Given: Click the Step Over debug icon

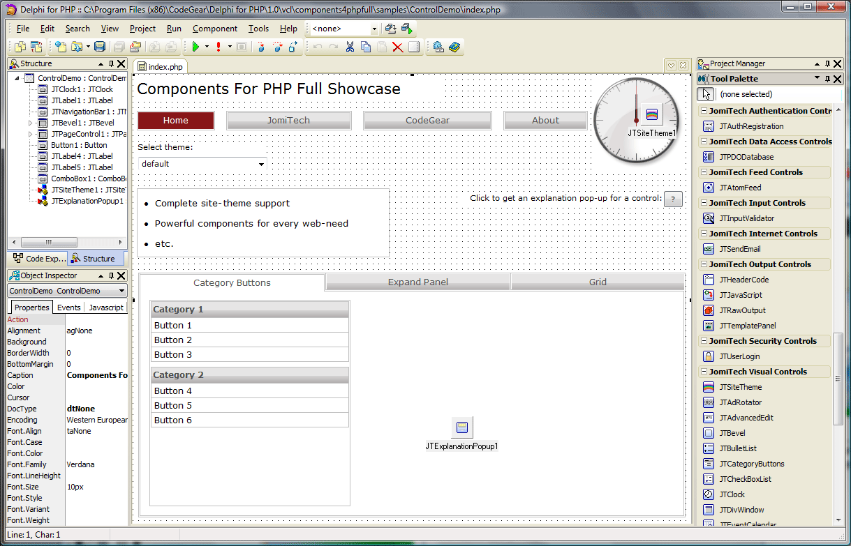Looking at the screenshot, I should pyautogui.click(x=277, y=47).
